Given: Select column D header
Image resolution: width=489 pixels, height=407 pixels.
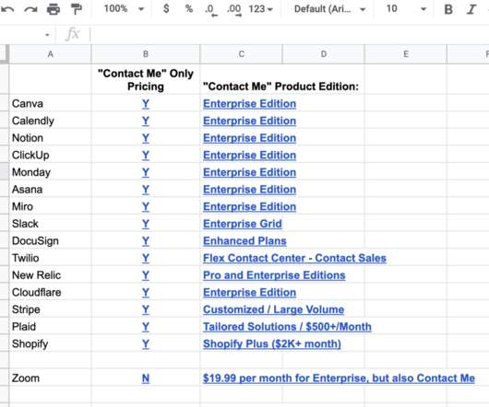Looking at the screenshot, I should 324,54.
